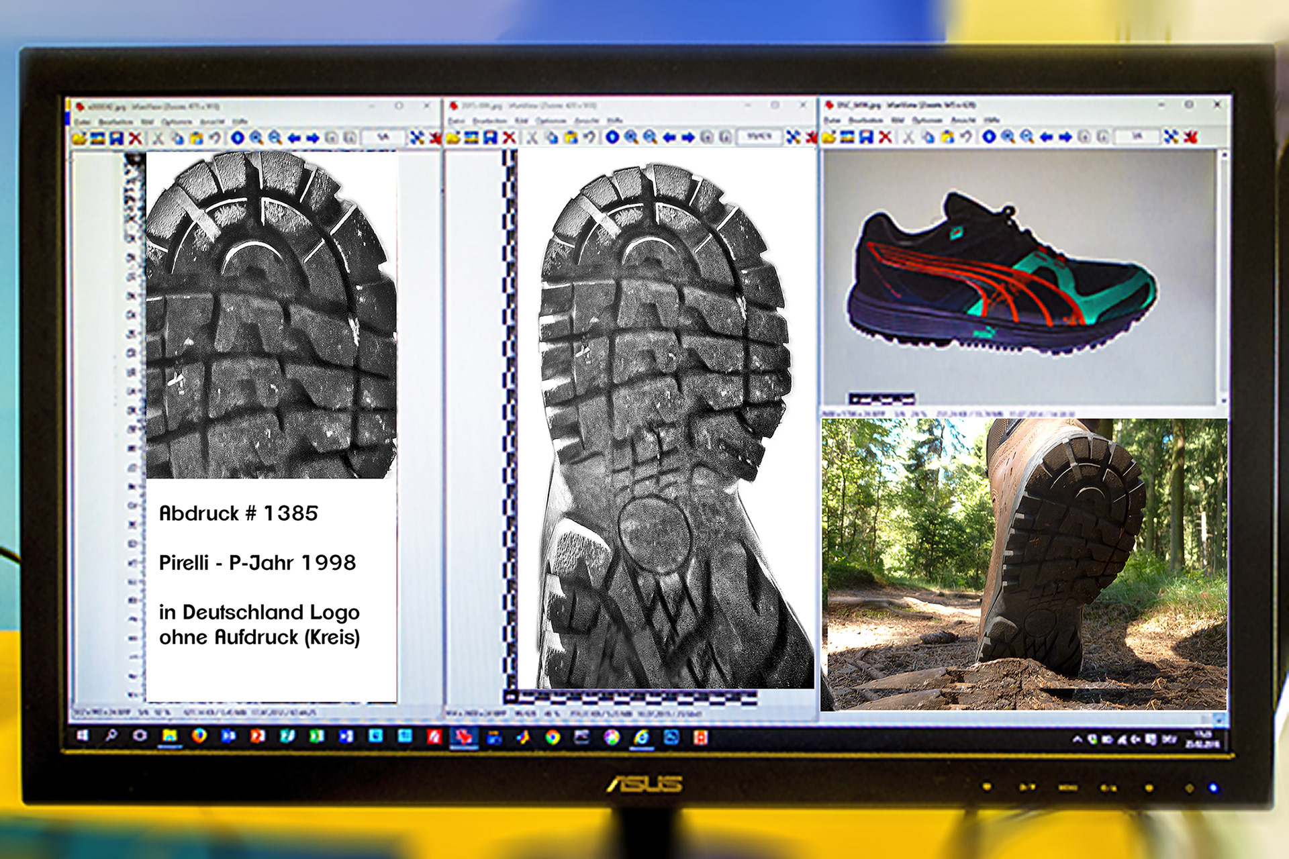Launch Firefox from the taskbar
This screenshot has height=859, width=1289.
tap(199, 736)
